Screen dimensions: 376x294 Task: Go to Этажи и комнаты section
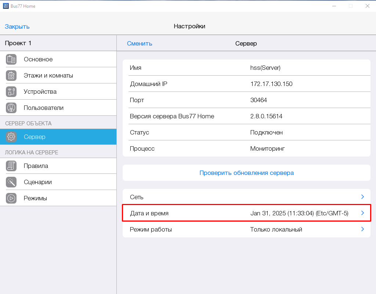(x=48, y=75)
